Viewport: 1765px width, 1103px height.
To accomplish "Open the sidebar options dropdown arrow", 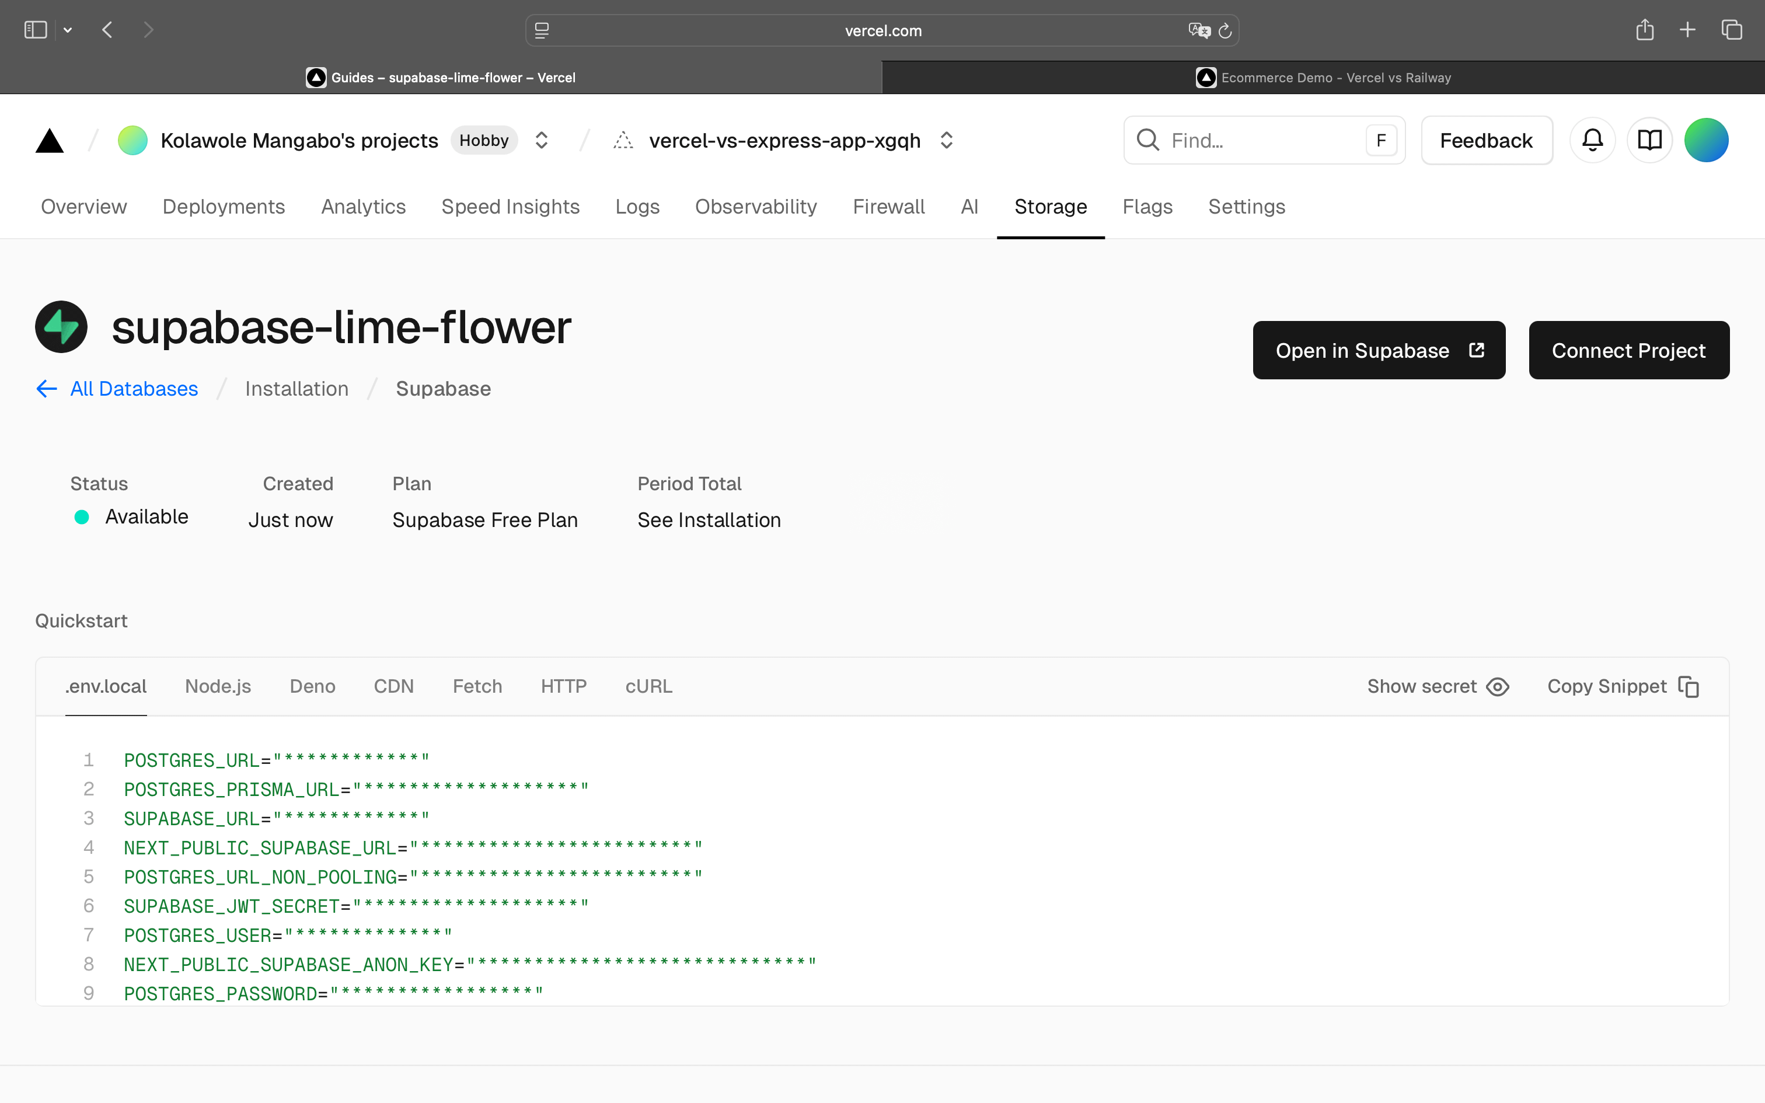I will (68, 30).
